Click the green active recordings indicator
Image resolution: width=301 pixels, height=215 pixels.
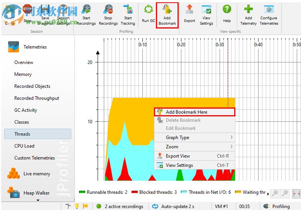point(99,207)
